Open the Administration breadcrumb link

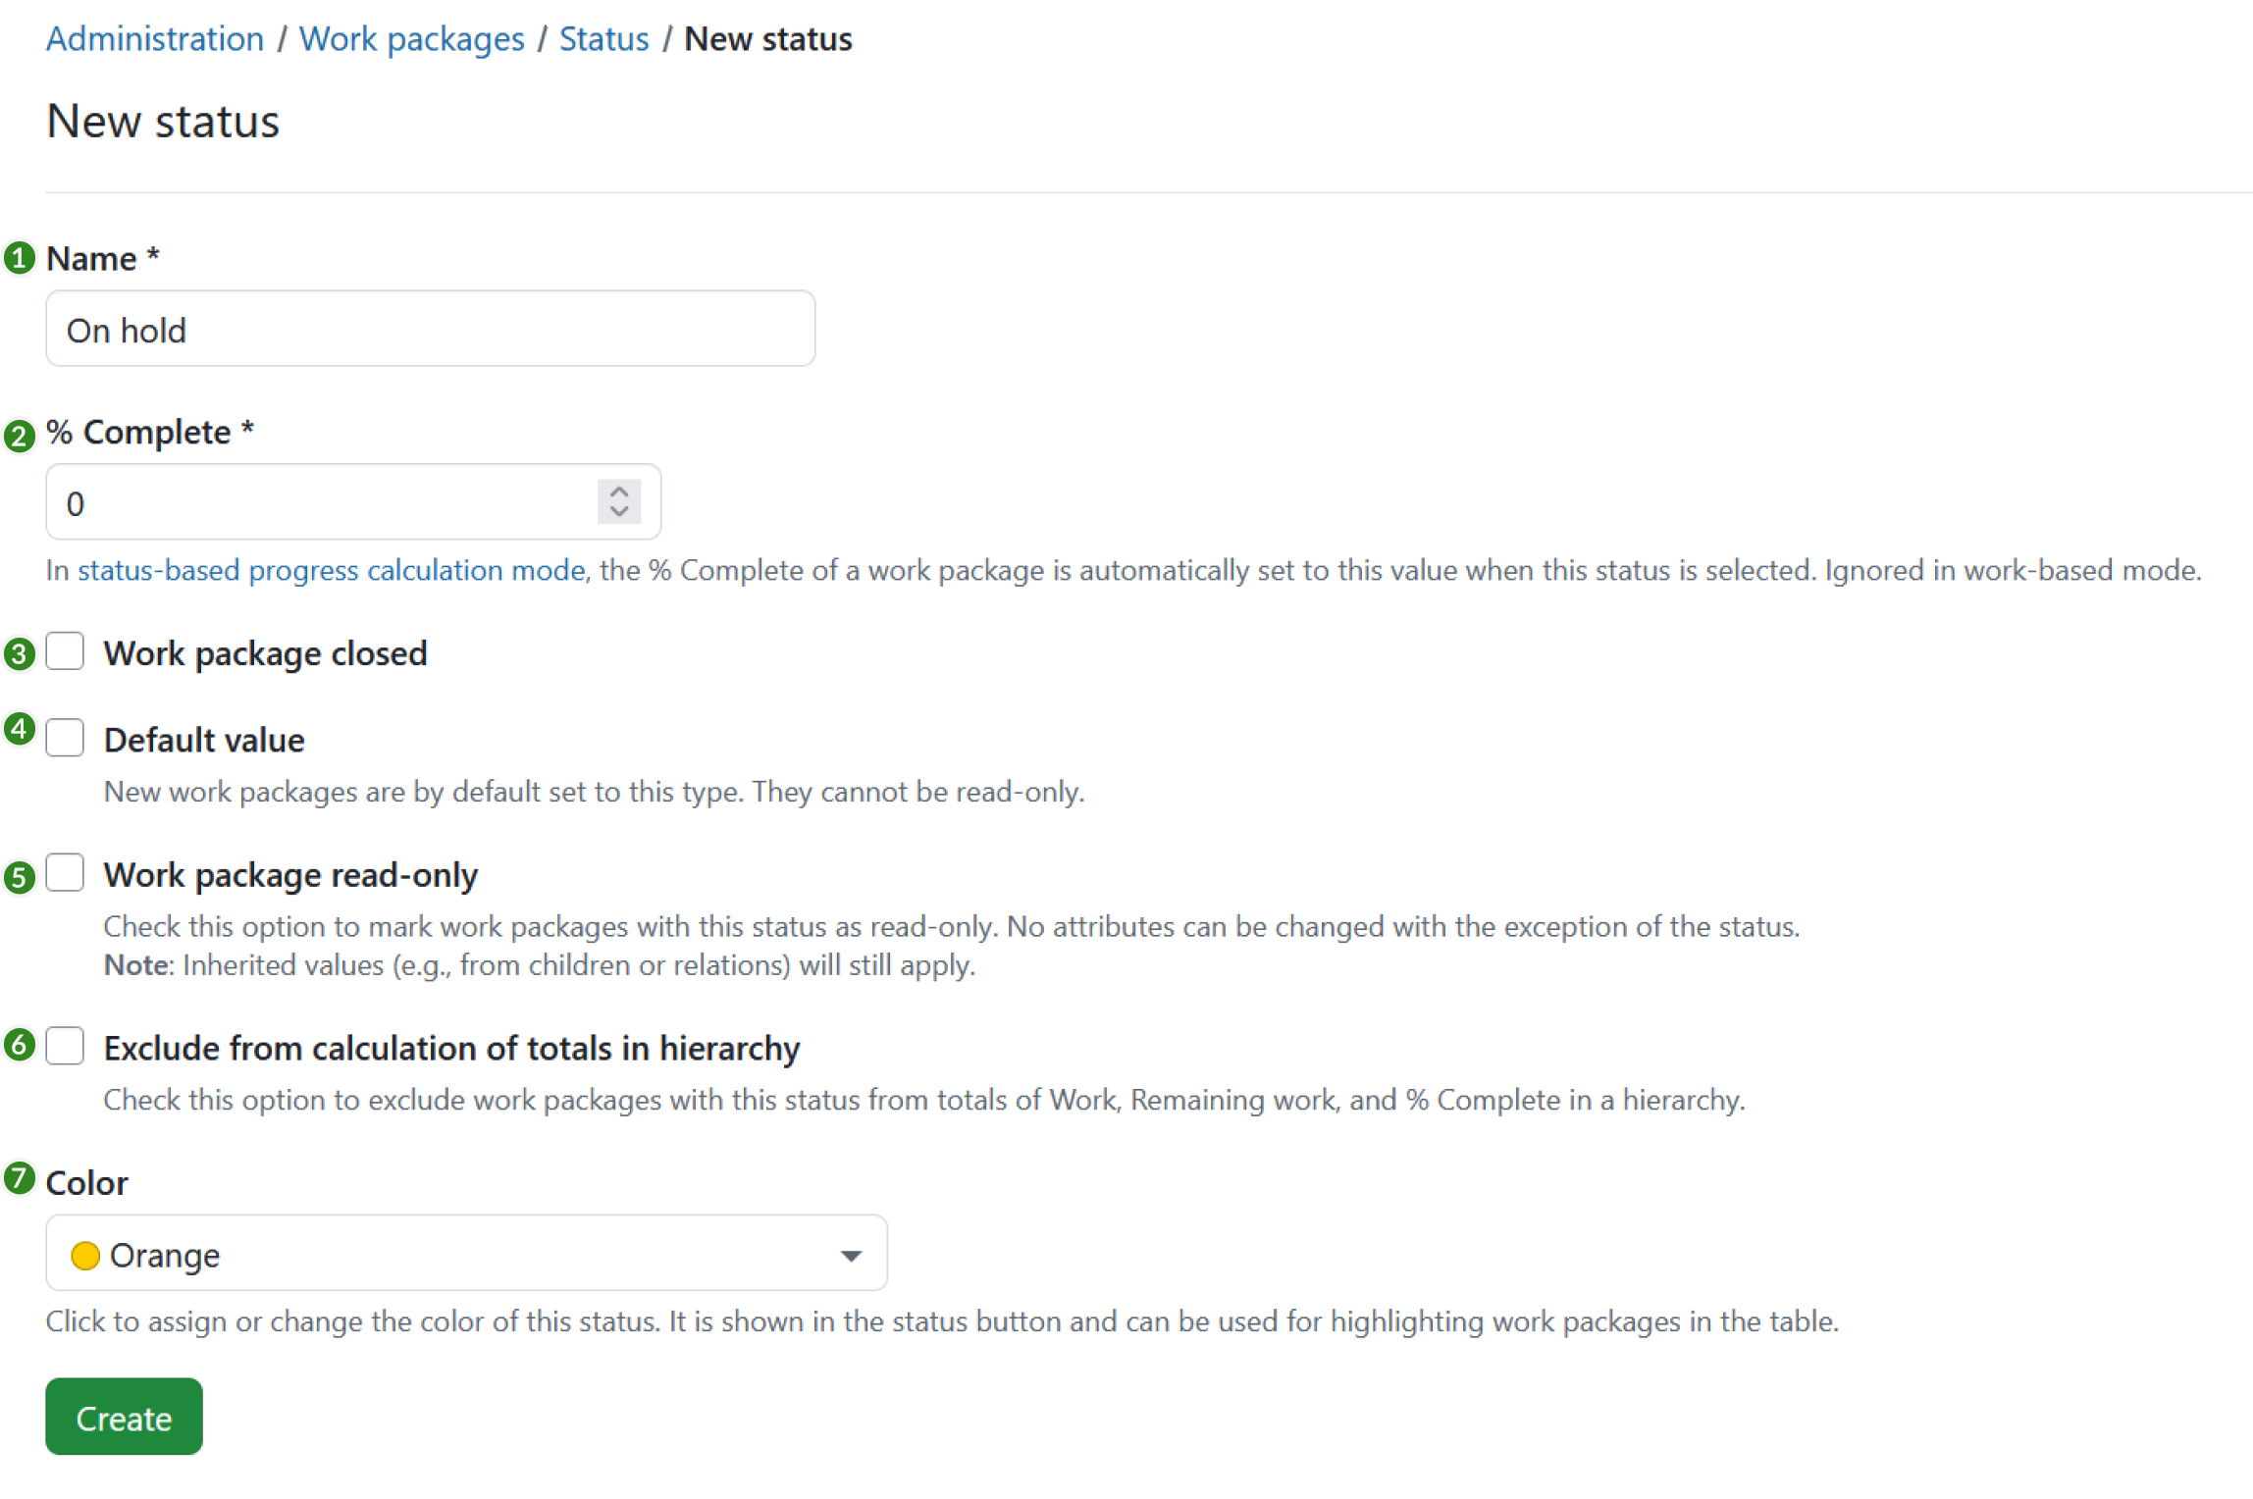(154, 38)
